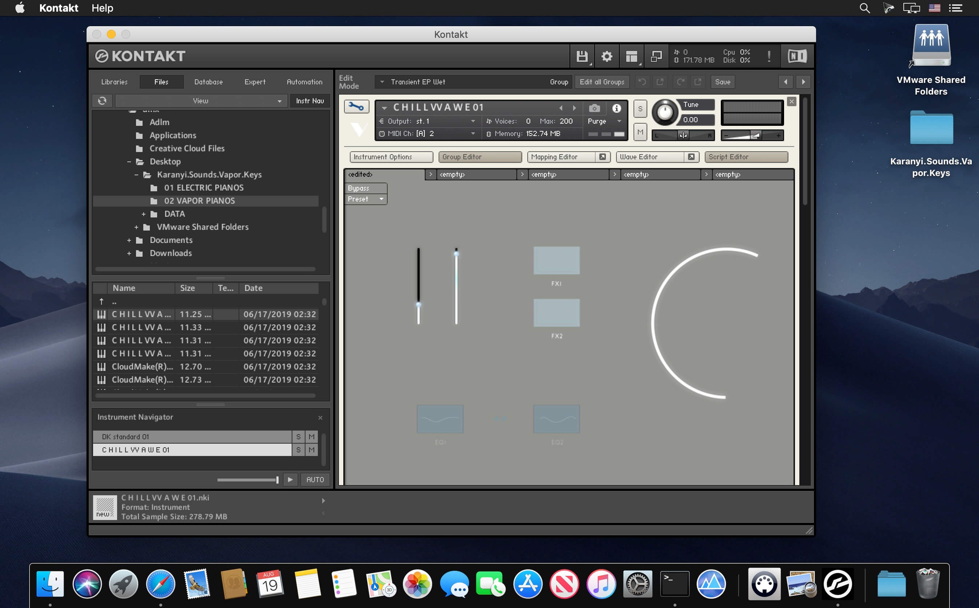Viewport: 979px width, 608px height.
Task: Go to previous instrument in edit mode
Action: [786, 82]
